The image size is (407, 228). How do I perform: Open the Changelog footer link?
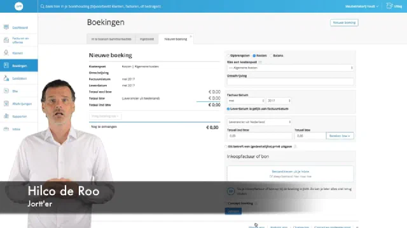click(x=301, y=227)
